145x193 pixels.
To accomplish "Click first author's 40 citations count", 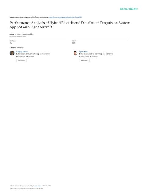I will (30, 57).
